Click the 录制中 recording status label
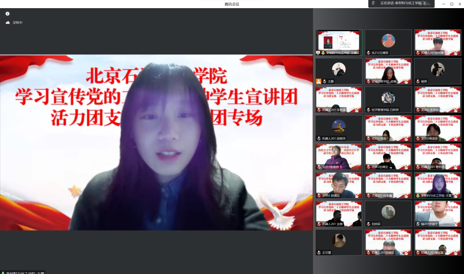This screenshot has width=464, height=274. tap(18, 22)
